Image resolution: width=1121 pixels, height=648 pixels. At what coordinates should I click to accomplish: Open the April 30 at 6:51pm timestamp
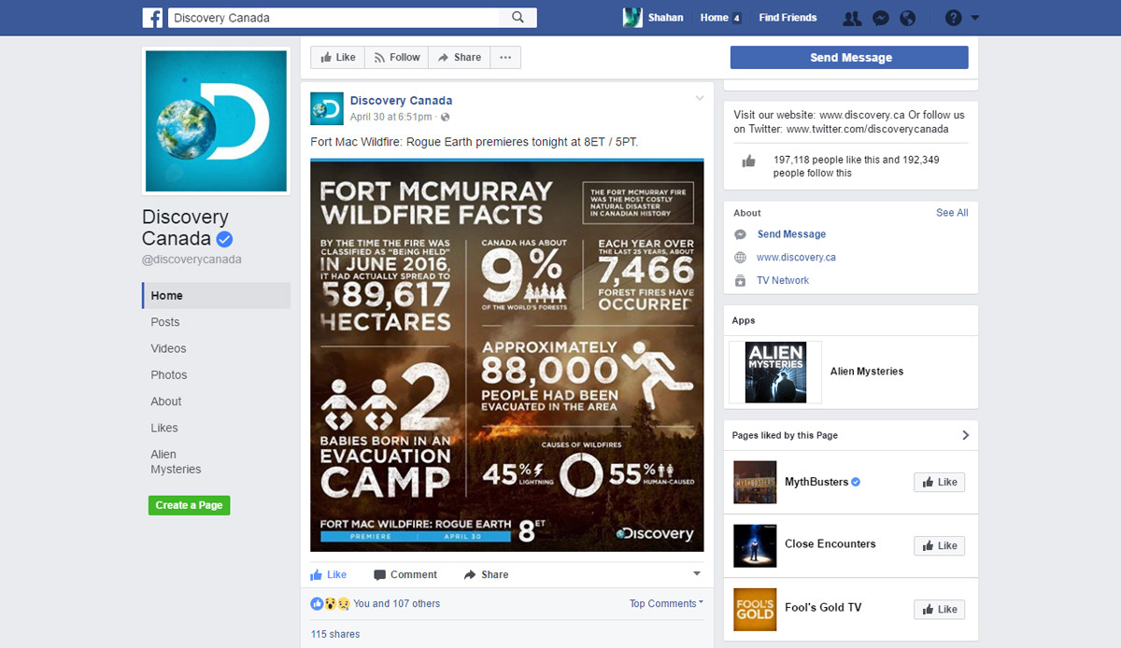tap(390, 117)
